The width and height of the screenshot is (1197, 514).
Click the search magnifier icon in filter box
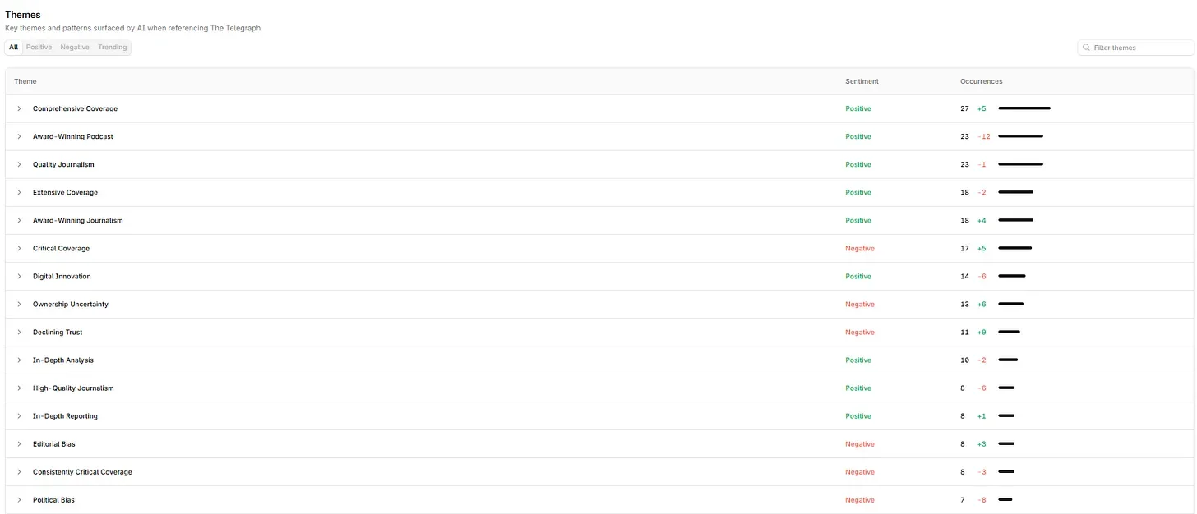(x=1087, y=48)
